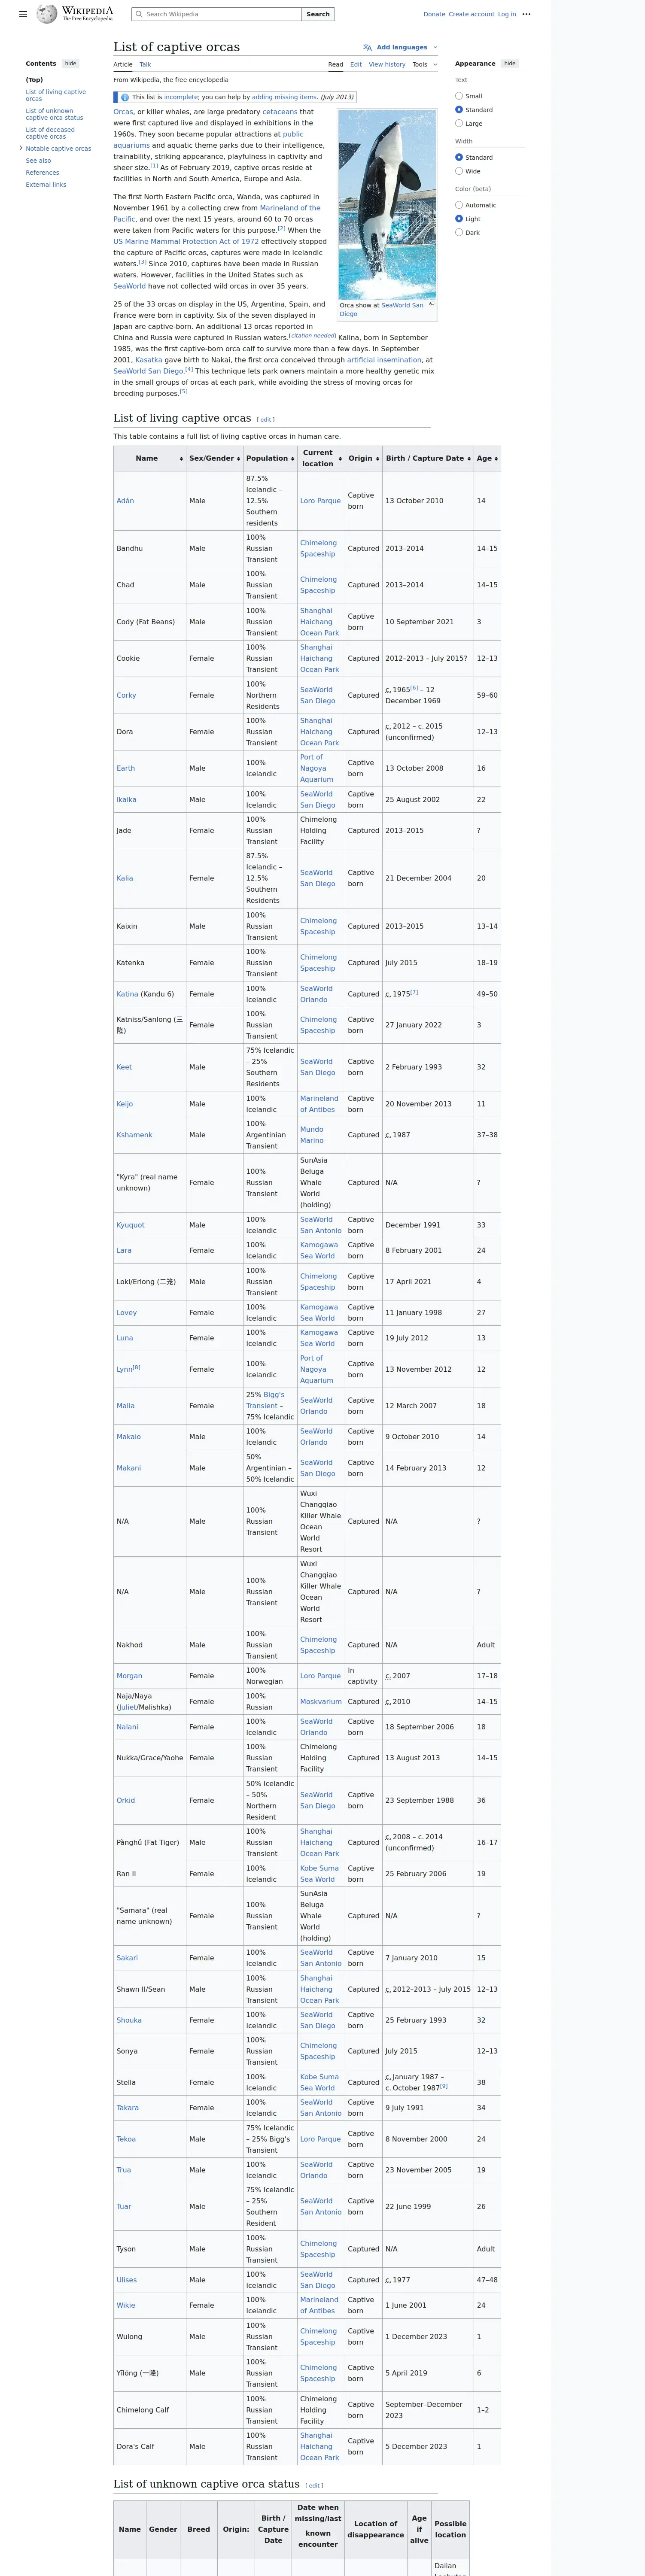
Task: Click the Add languages translate icon
Action: 367,47
